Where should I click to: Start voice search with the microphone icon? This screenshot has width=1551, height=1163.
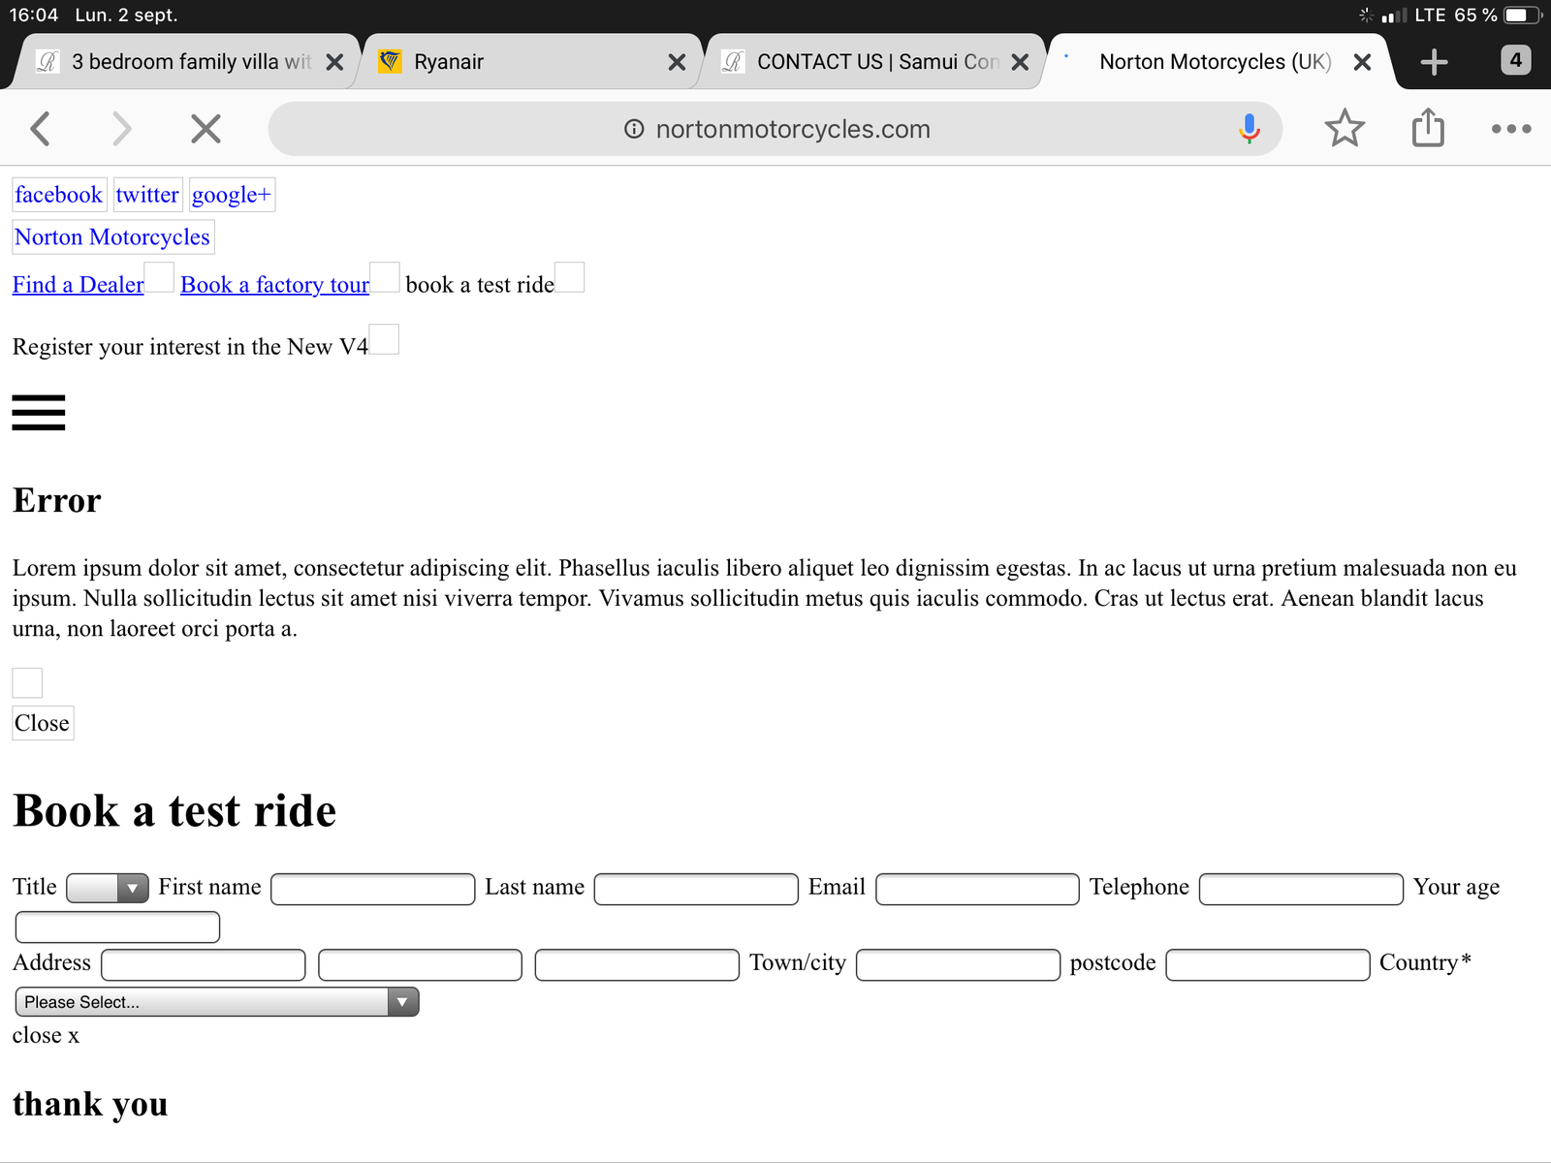point(1250,129)
